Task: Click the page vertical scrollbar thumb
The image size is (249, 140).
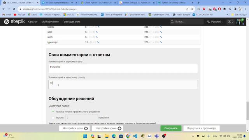Action: tap(247, 111)
